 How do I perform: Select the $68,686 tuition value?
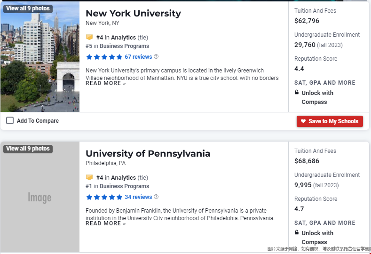click(307, 161)
